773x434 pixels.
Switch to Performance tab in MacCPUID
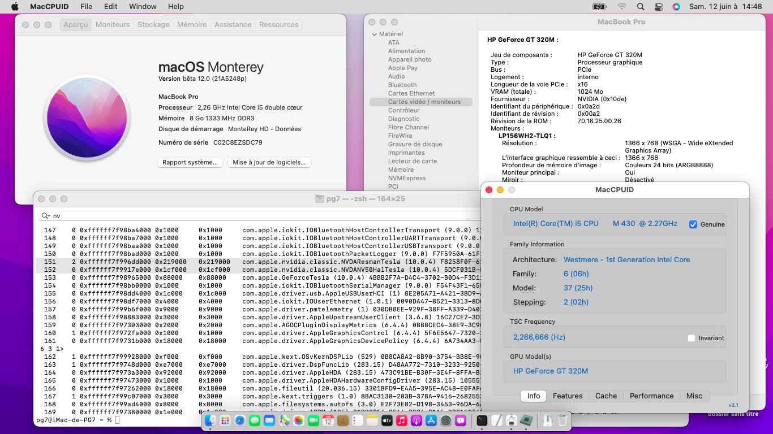[x=652, y=396]
